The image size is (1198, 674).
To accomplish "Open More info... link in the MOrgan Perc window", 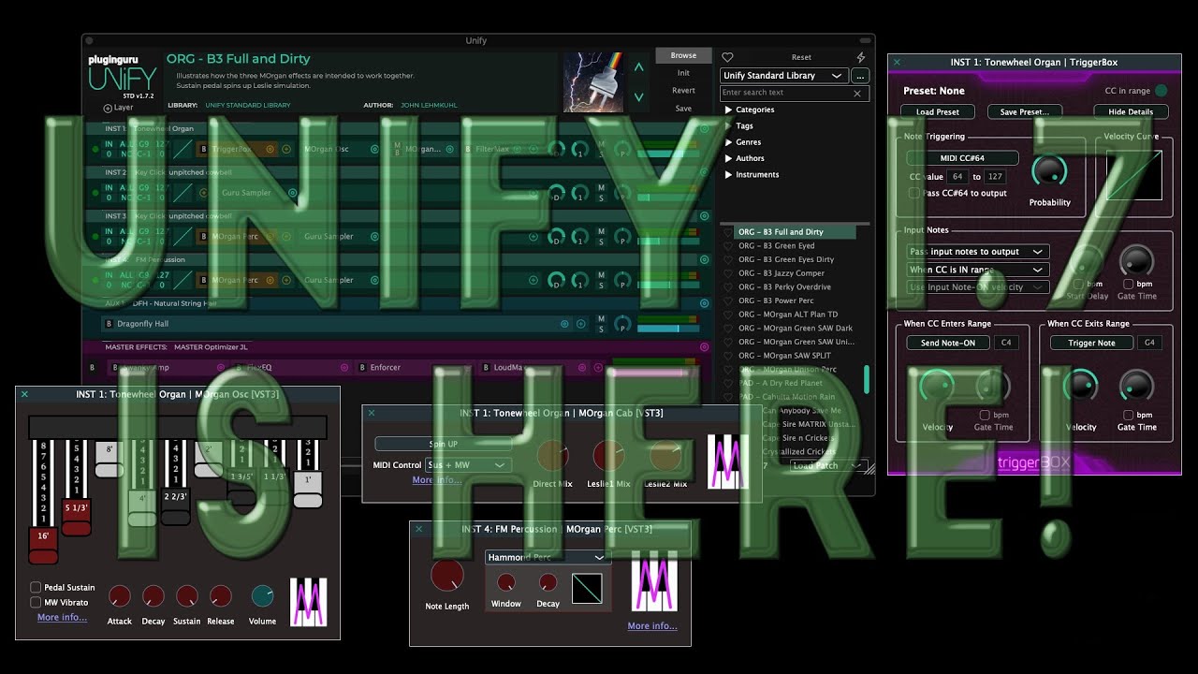I will (652, 626).
